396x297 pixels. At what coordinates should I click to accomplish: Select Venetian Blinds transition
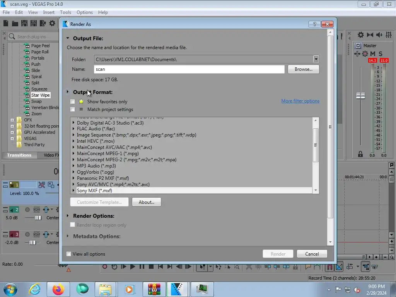45,108
